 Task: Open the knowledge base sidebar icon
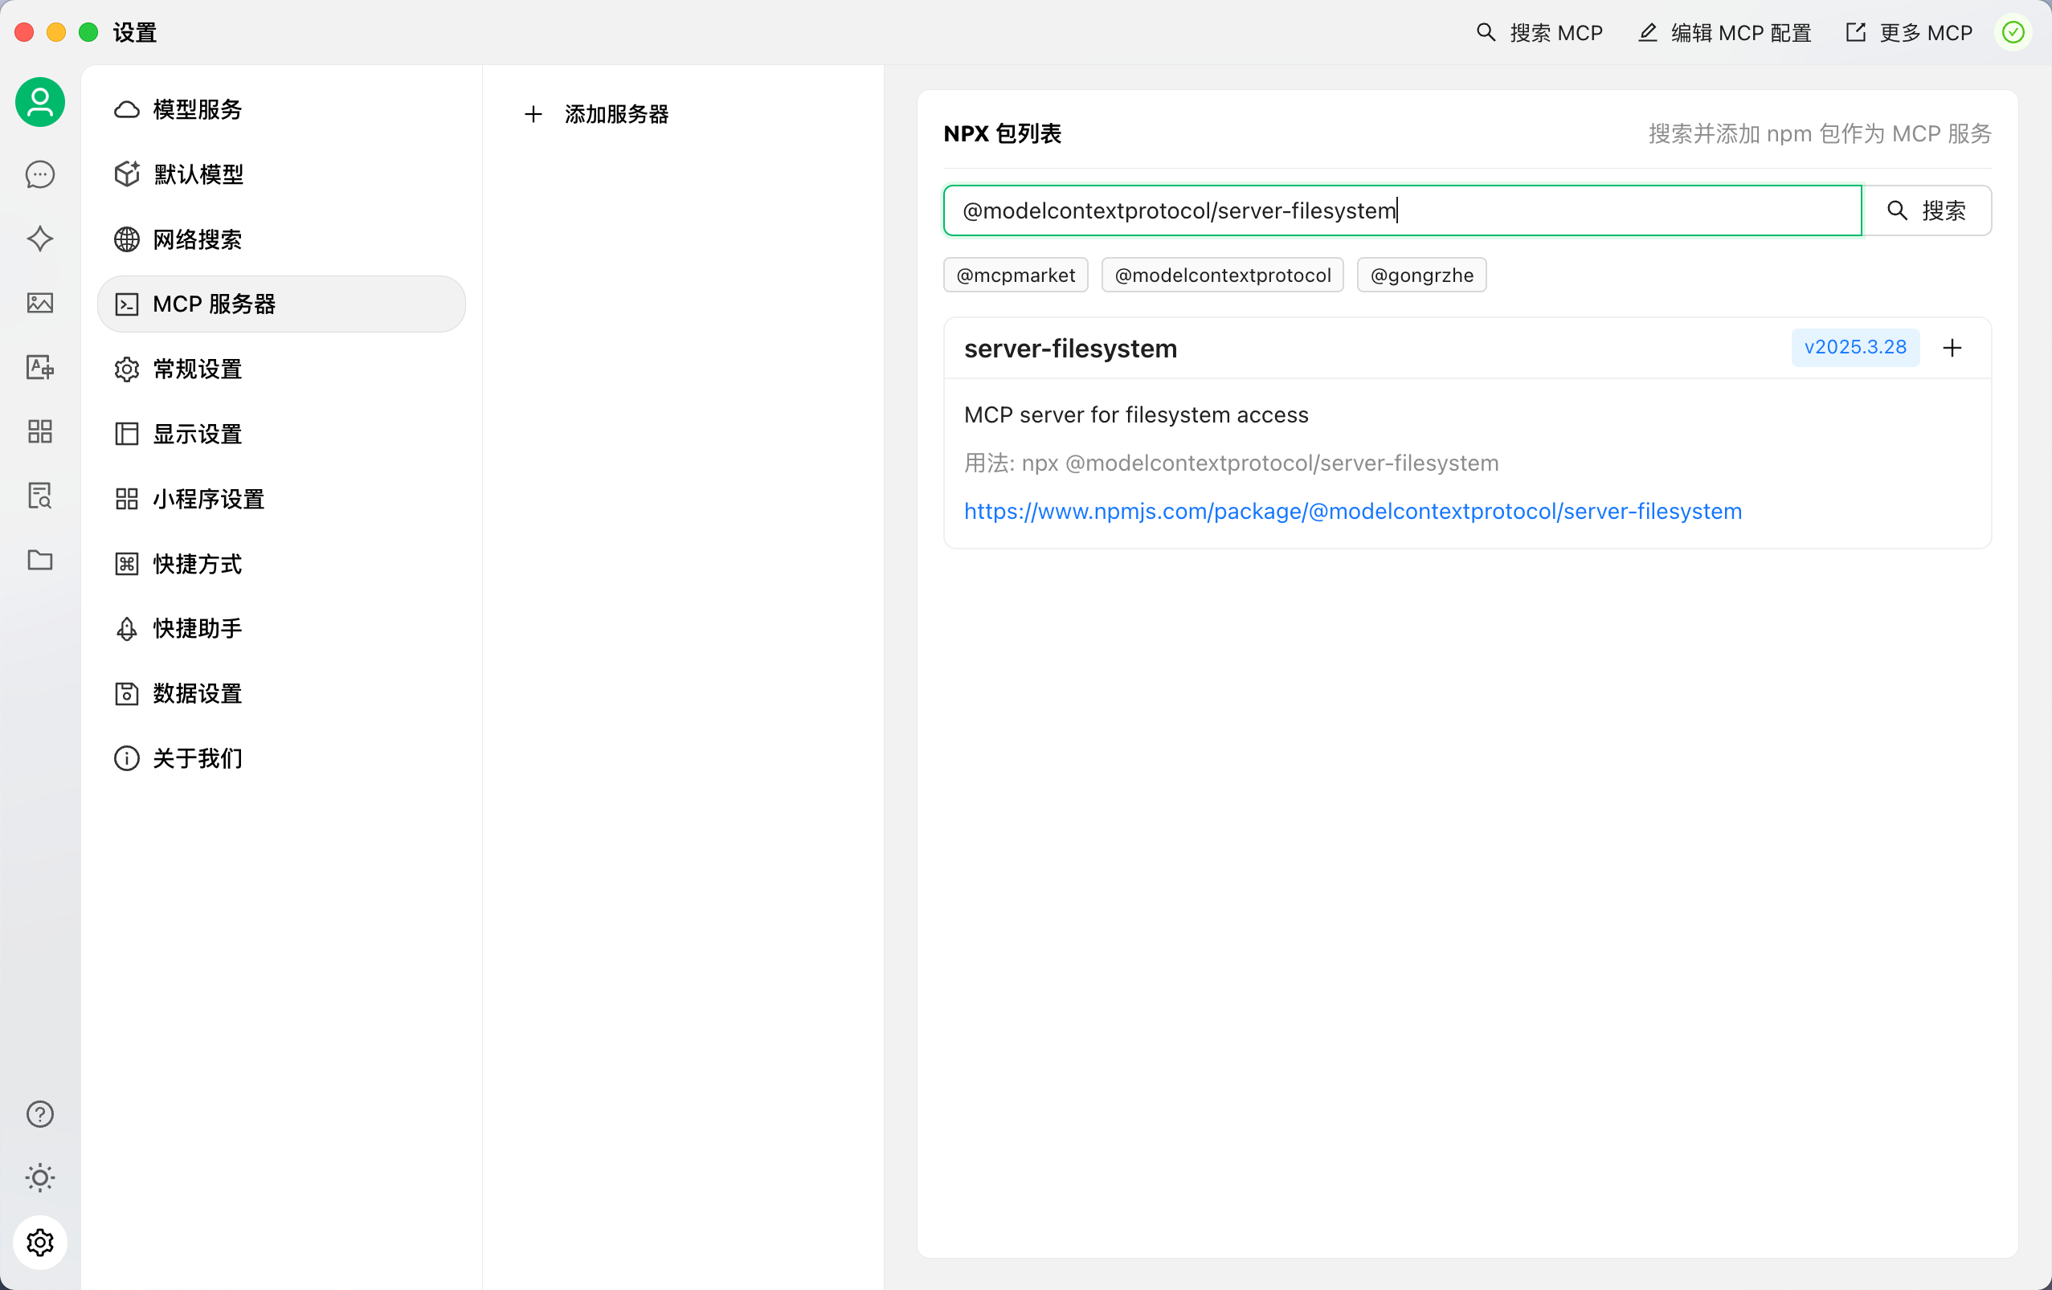[40, 495]
